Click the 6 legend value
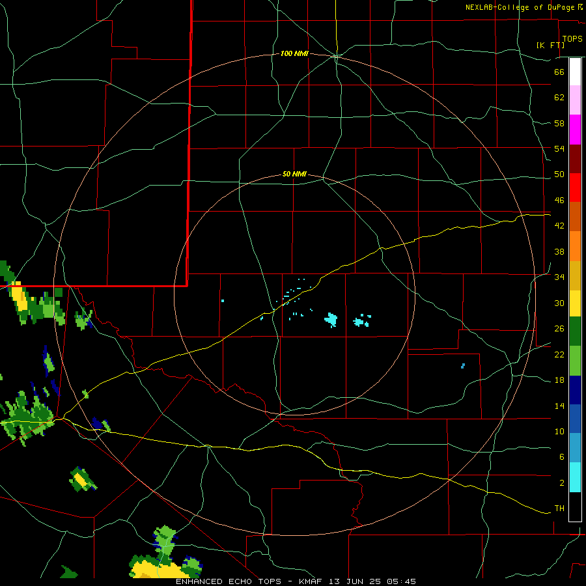 561,456
